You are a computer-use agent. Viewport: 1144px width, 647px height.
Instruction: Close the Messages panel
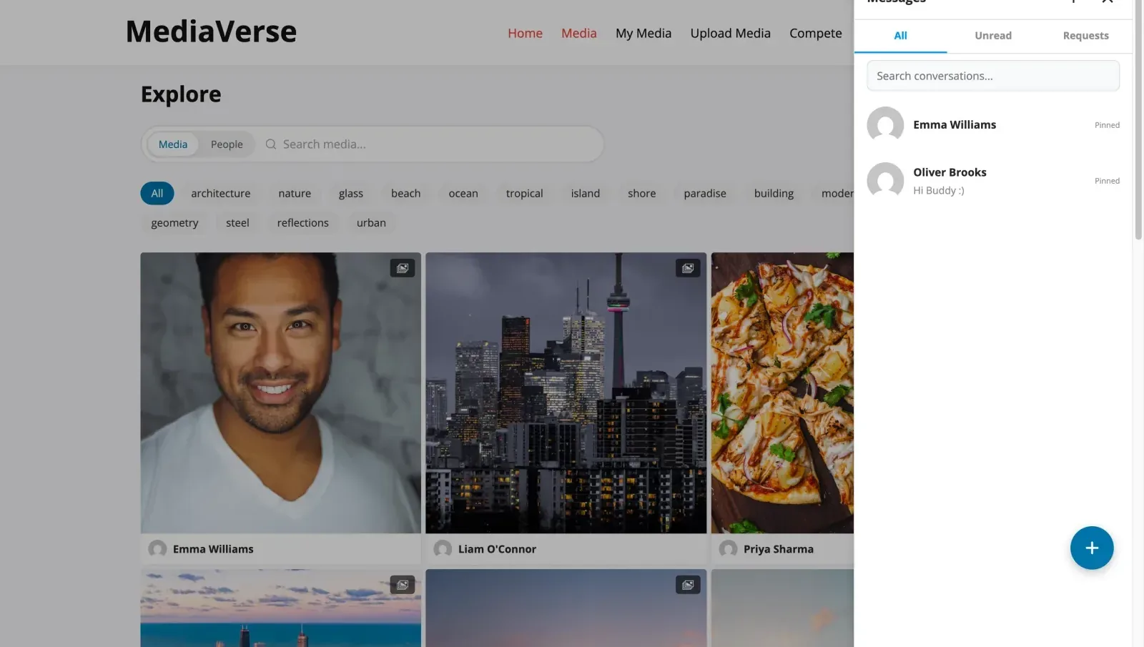tap(1108, 2)
